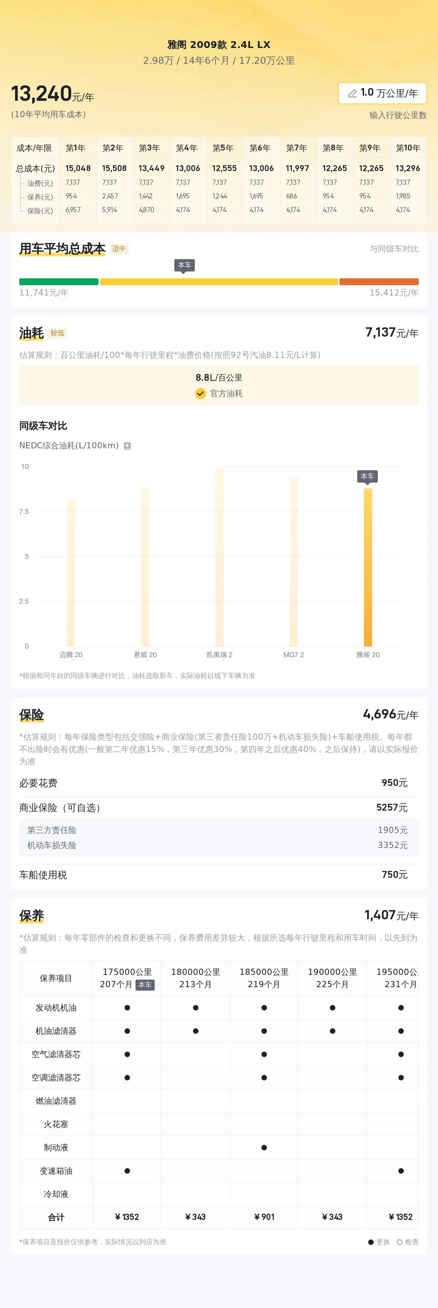Click 本车 badge in maintenance table header
The width and height of the screenshot is (438, 1308).
pyautogui.click(x=145, y=985)
